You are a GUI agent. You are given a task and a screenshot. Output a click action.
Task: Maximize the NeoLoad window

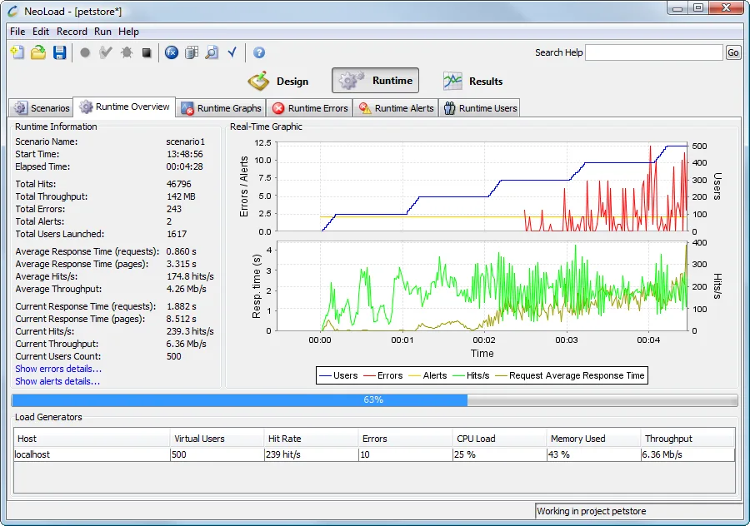point(698,7)
